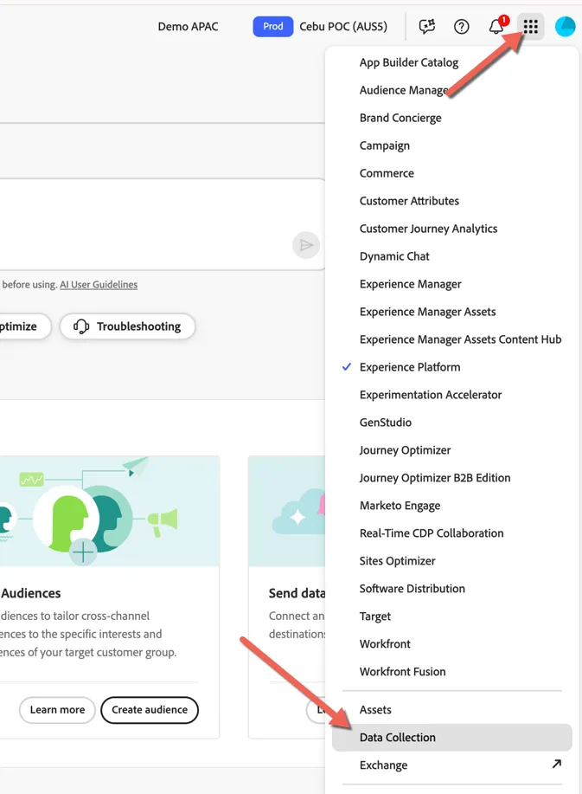This screenshot has height=794, width=582.
Task: Open the AI assistant chat icon
Action: pyautogui.click(x=427, y=26)
